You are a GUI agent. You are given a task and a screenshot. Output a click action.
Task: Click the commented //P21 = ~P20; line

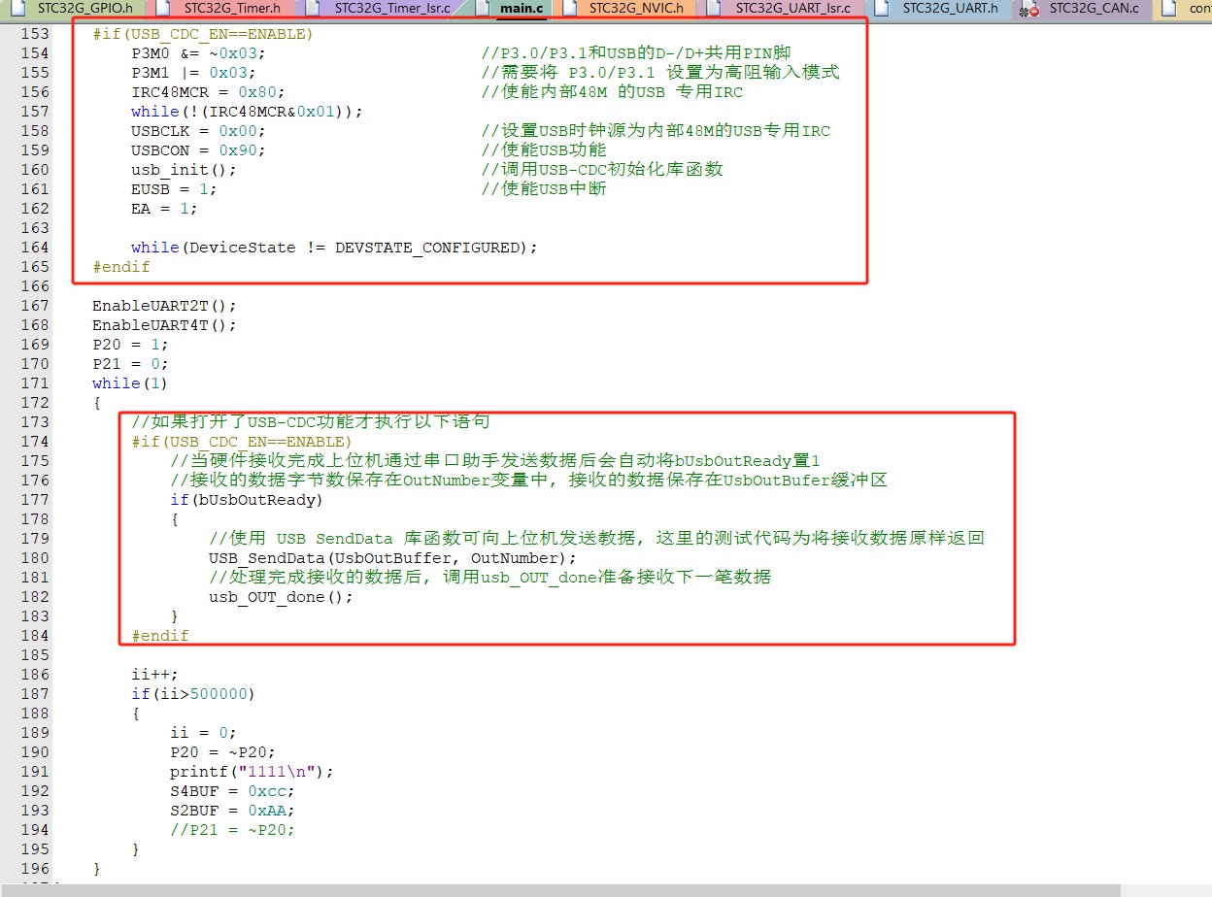click(232, 830)
